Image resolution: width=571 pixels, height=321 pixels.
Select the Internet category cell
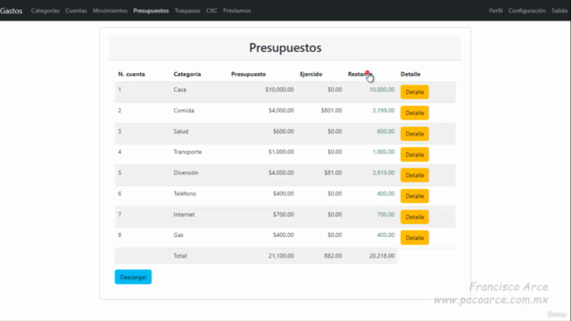pos(184,214)
